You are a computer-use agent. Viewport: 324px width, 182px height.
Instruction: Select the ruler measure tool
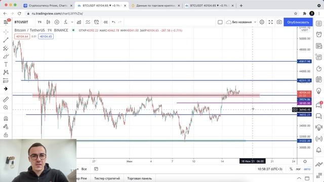pos(6,100)
